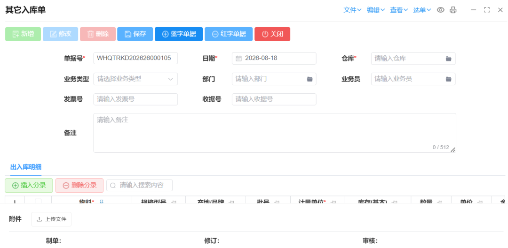Click the 审核 label at bottom
The height and width of the screenshot is (248, 508).
pos(370,241)
